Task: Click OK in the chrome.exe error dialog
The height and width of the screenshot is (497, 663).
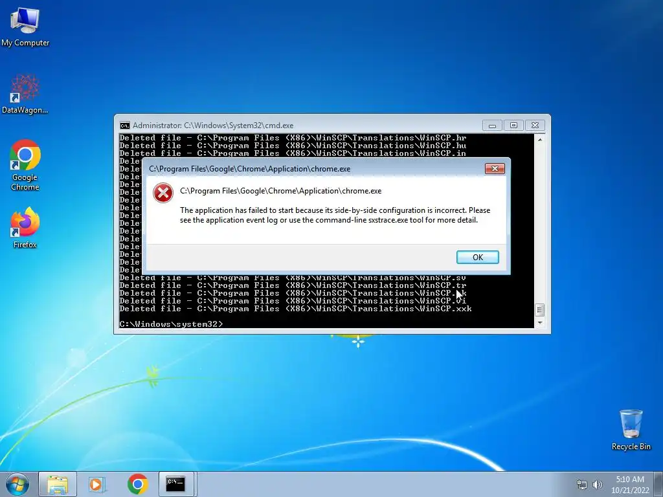Action: pyautogui.click(x=478, y=258)
